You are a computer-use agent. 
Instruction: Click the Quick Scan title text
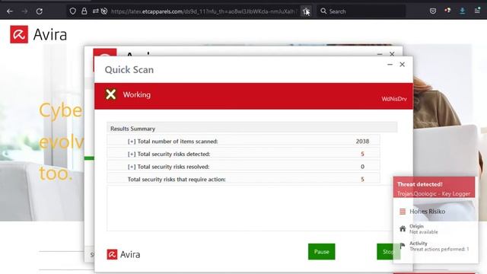click(x=129, y=70)
